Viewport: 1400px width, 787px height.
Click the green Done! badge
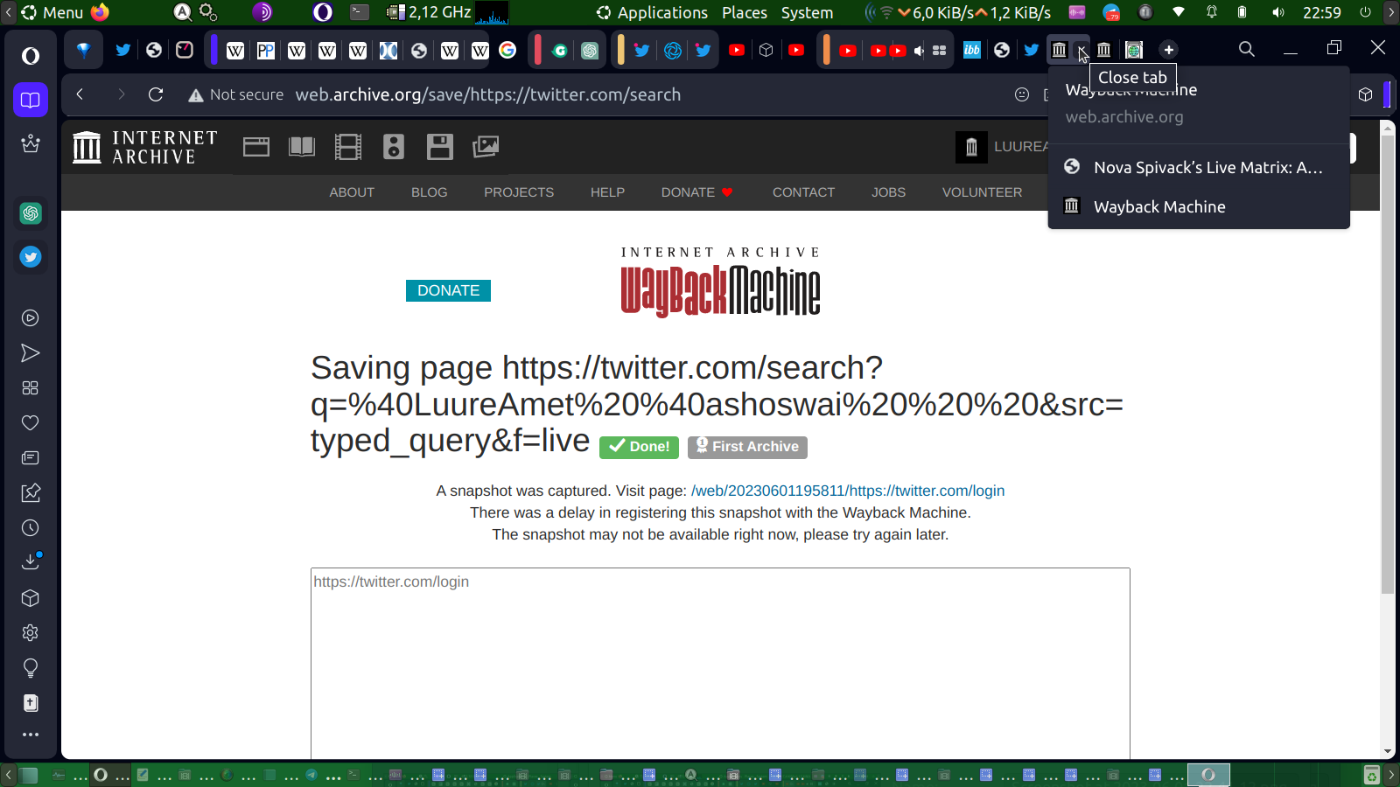[x=640, y=447]
